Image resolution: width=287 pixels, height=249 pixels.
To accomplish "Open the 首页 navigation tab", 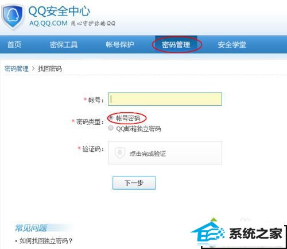I will point(14,45).
